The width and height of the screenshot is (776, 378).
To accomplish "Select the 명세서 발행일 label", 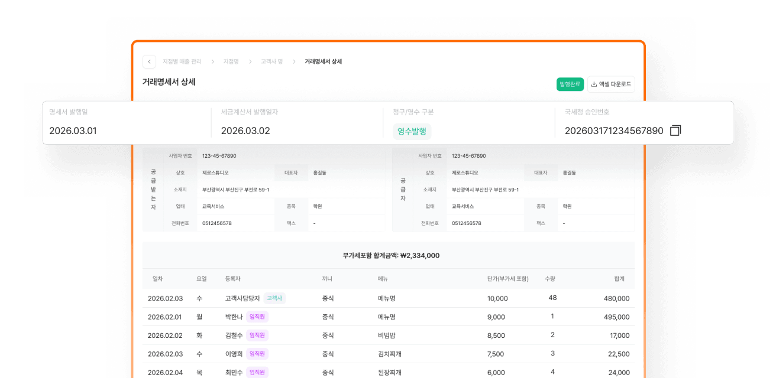I will [x=69, y=112].
